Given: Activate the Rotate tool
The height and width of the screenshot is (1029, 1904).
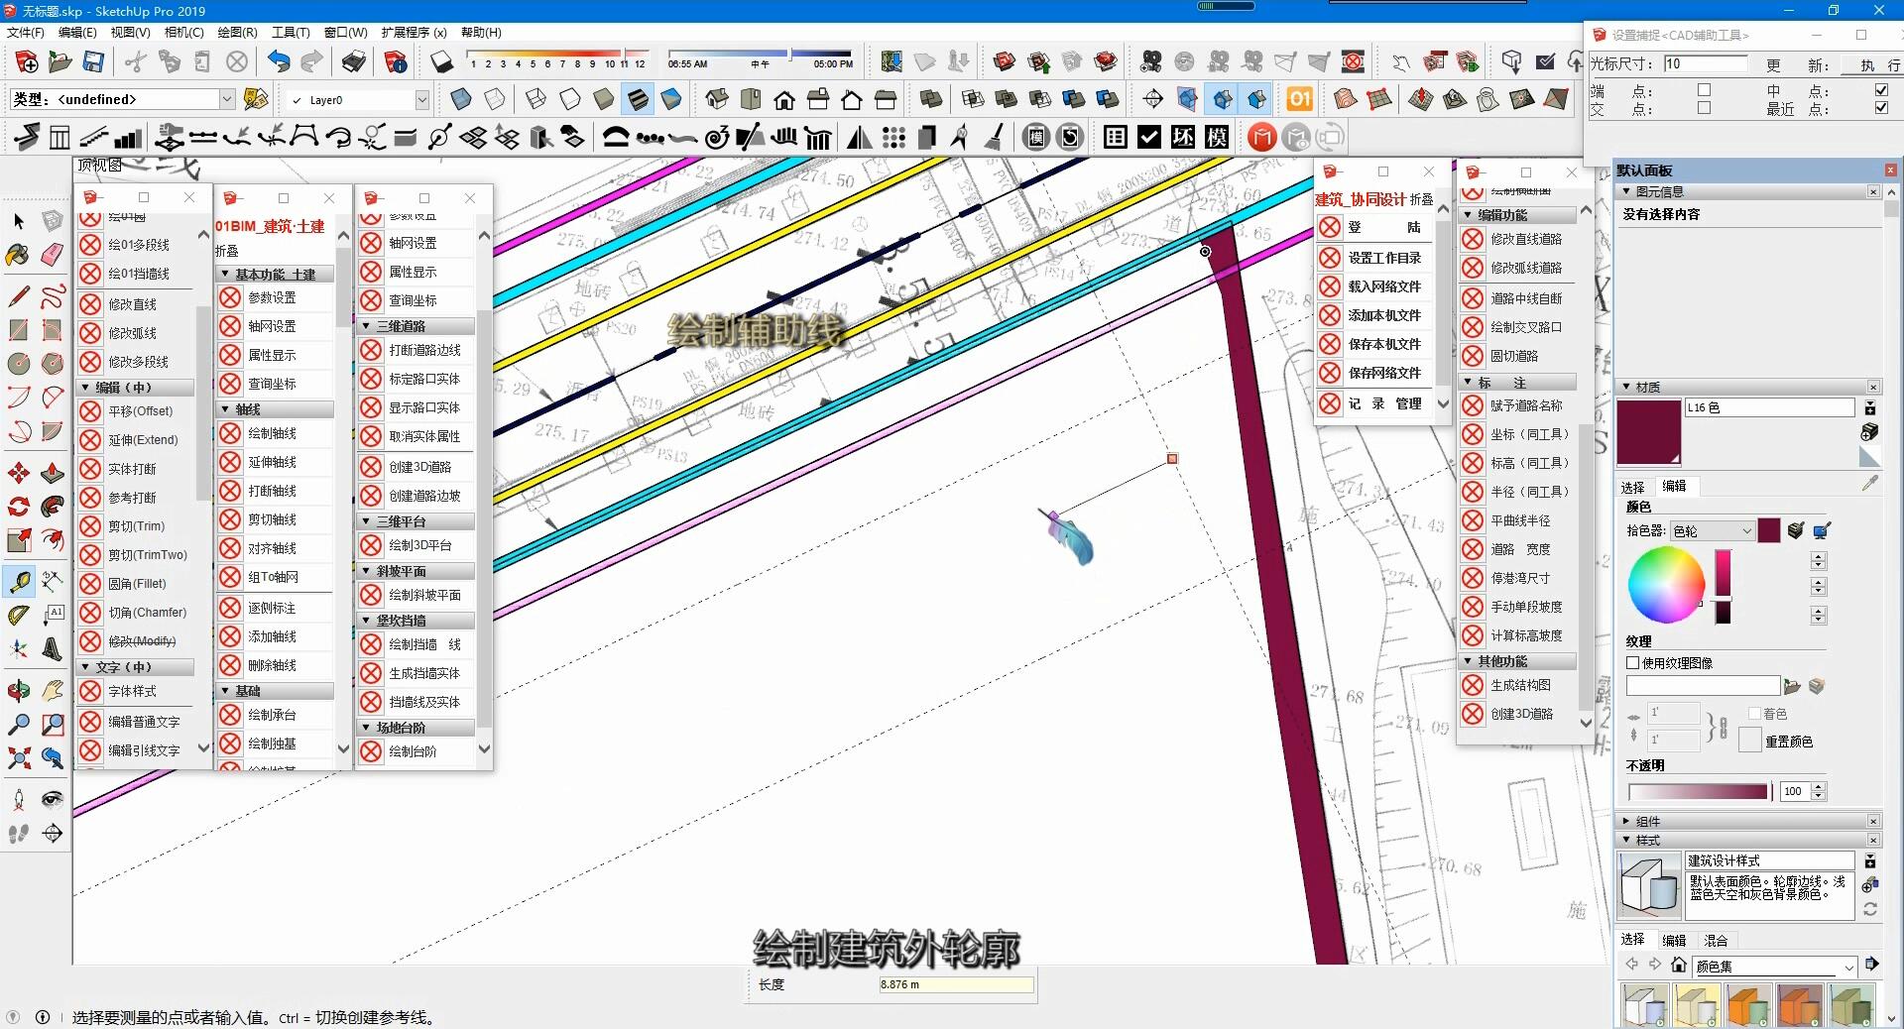Looking at the screenshot, I should 19,507.
